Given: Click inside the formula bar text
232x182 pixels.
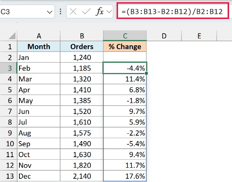Looking at the screenshot, I should 172,11.
